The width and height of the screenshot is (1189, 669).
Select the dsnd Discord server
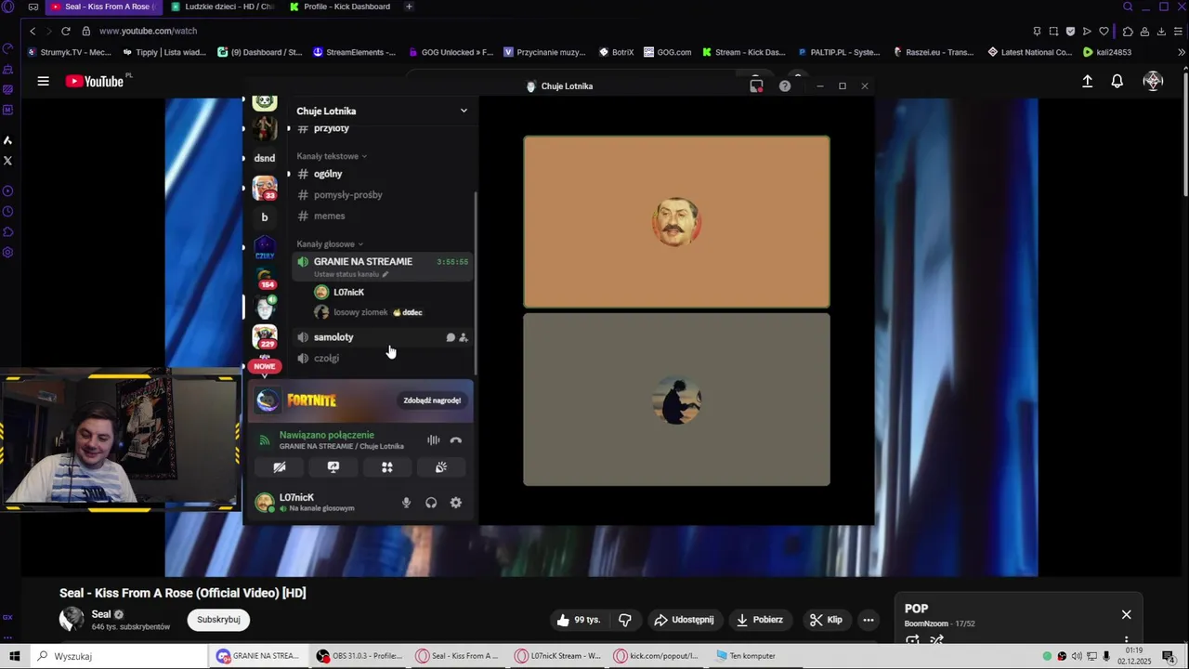pyautogui.click(x=265, y=158)
